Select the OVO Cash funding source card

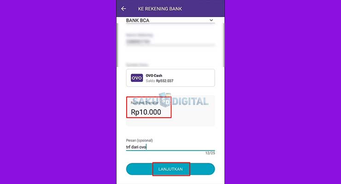pyautogui.click(x=170, y=78)
